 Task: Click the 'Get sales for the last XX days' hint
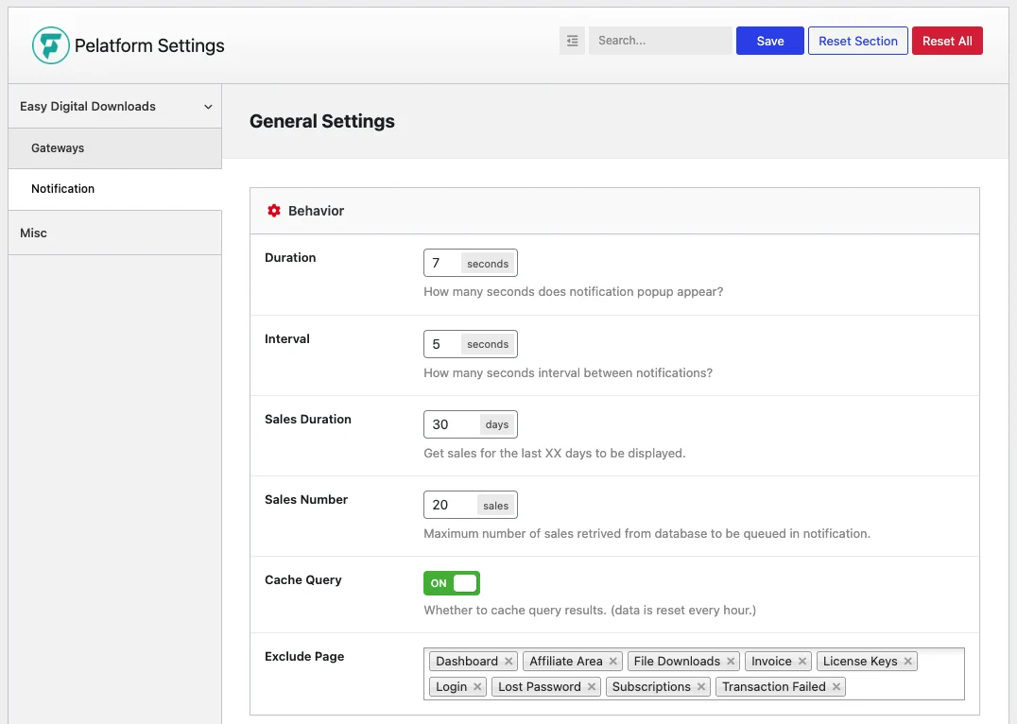(555, 454)
